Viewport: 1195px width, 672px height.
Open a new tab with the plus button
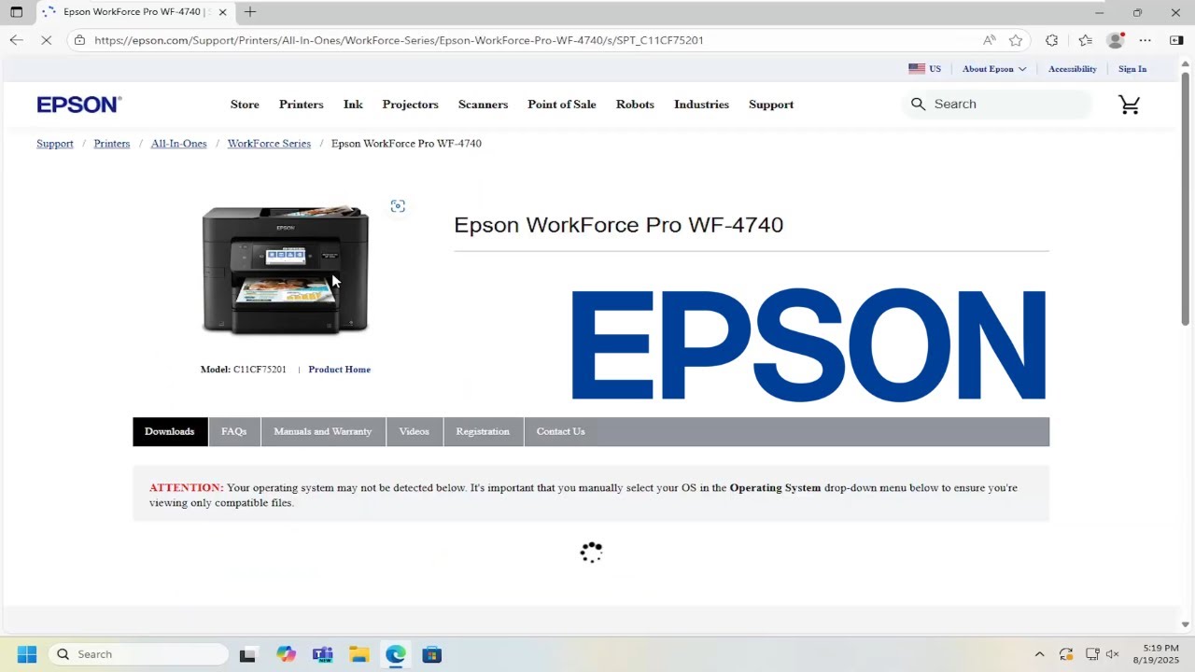click(x=249, y=12)
